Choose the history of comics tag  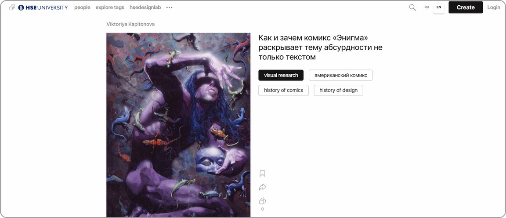284,91
